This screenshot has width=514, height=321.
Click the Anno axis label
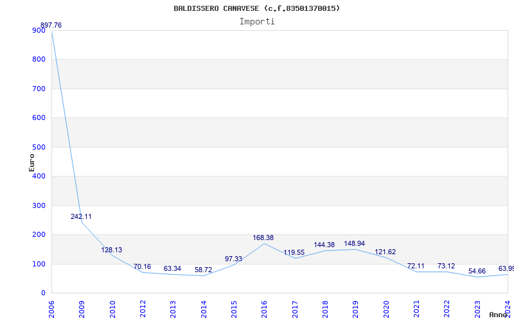point(498,315)
